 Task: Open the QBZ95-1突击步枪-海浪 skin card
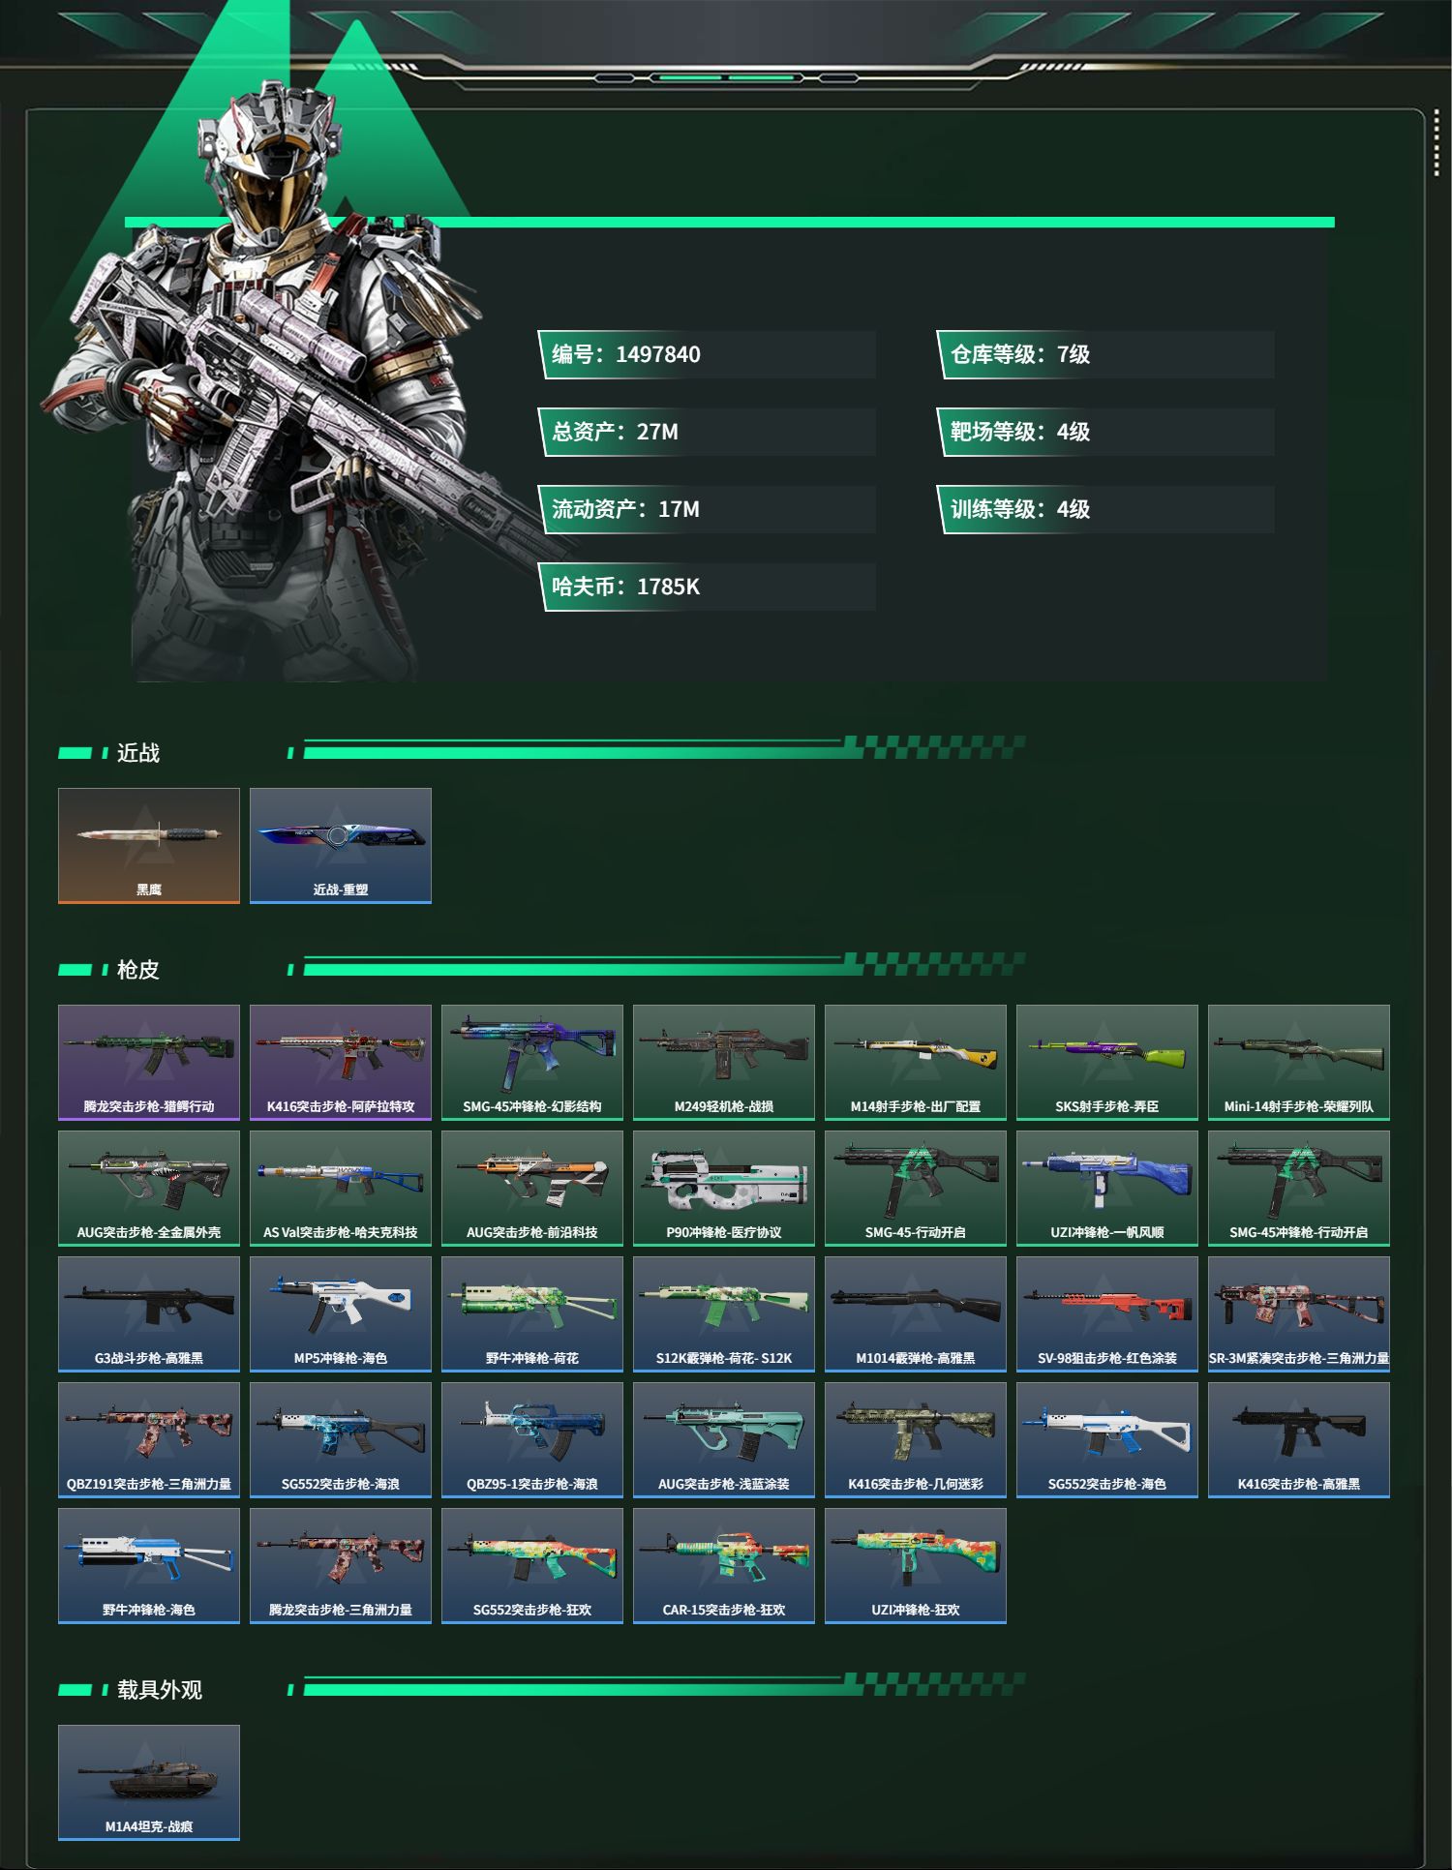(532, 1440)
